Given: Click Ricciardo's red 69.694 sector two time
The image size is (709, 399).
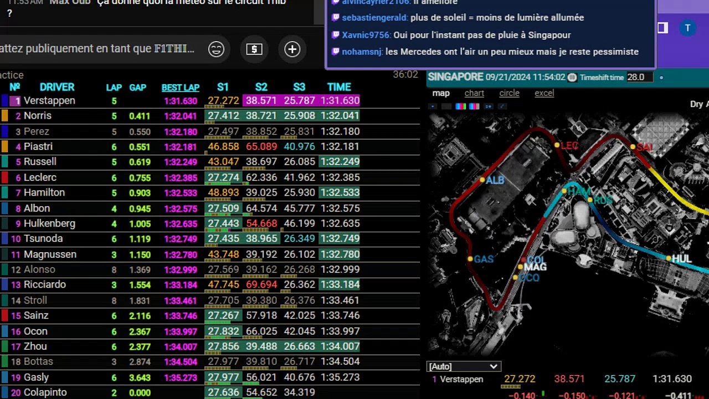Looking at the screenshot, I should tap(261, 285).
